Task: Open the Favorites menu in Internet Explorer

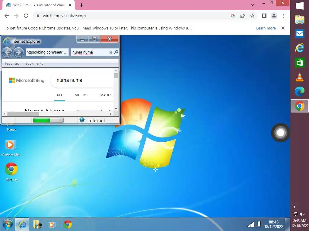Action: point(12,63)
